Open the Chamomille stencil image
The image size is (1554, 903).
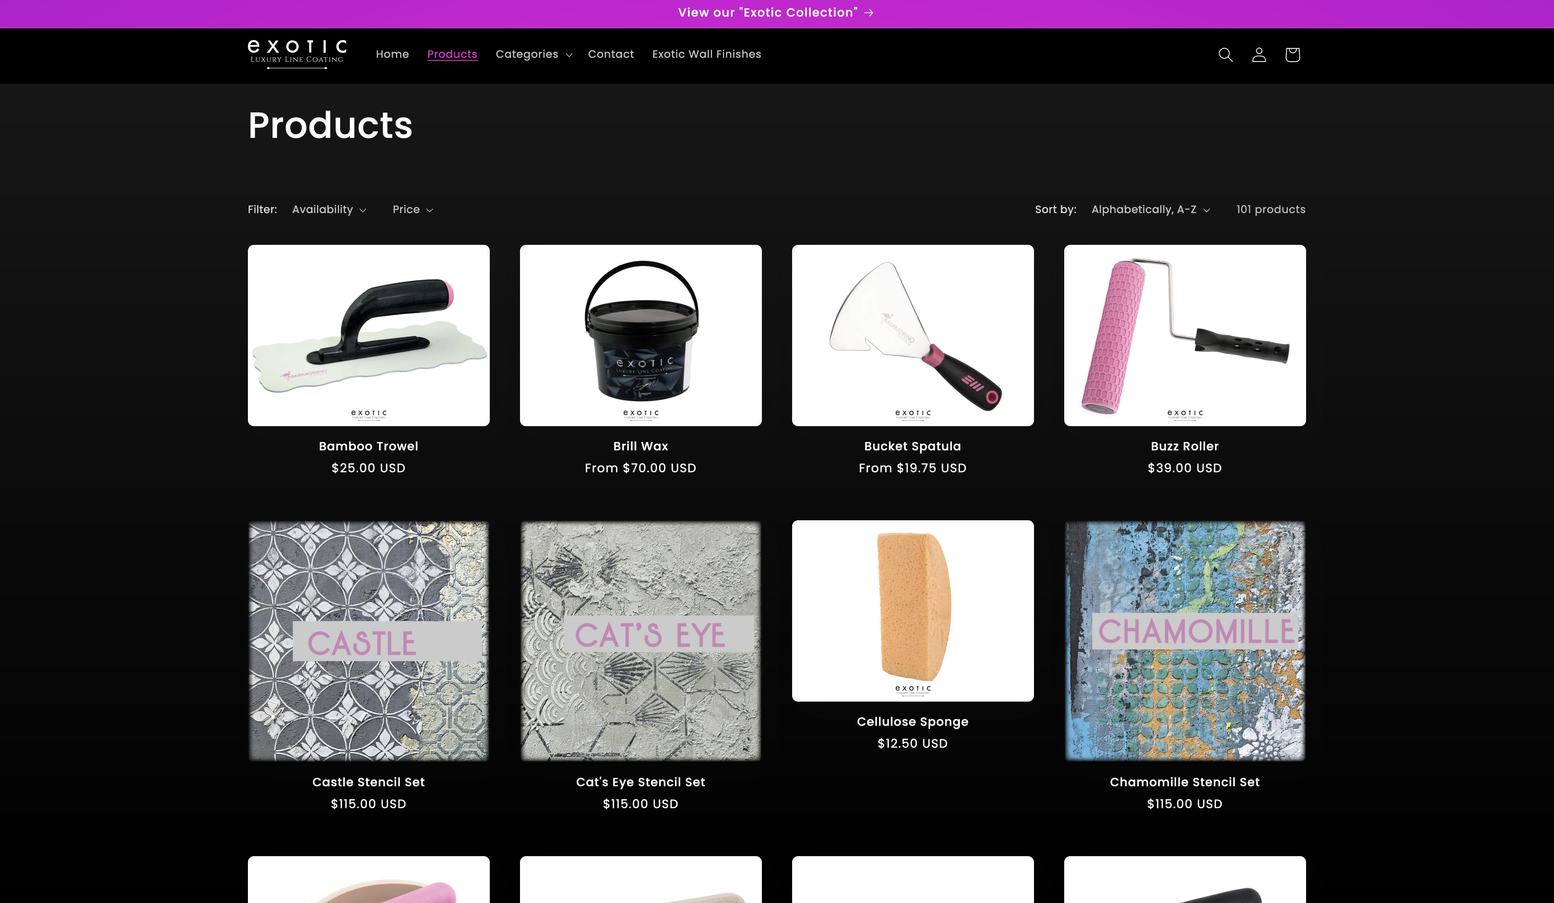click(x=1185, y=641)
